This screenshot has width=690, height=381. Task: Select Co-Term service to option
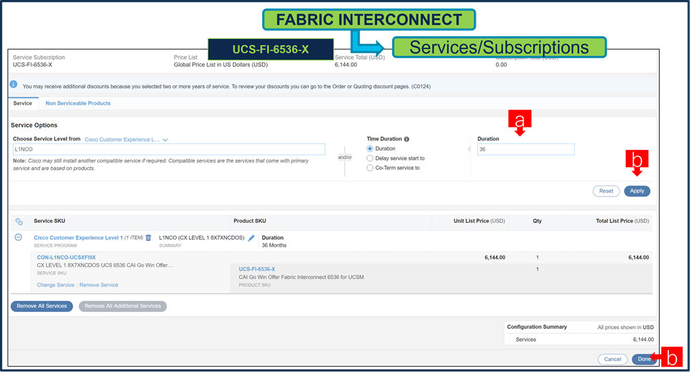(370, 169)
